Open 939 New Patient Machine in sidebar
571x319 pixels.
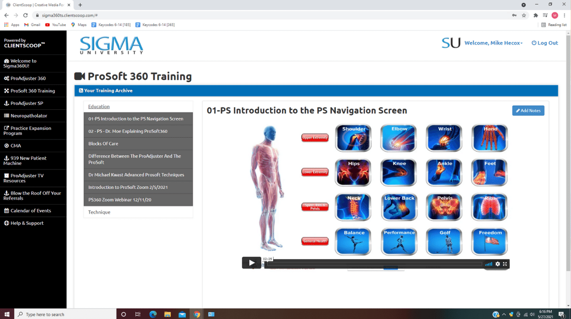(33, 160)
